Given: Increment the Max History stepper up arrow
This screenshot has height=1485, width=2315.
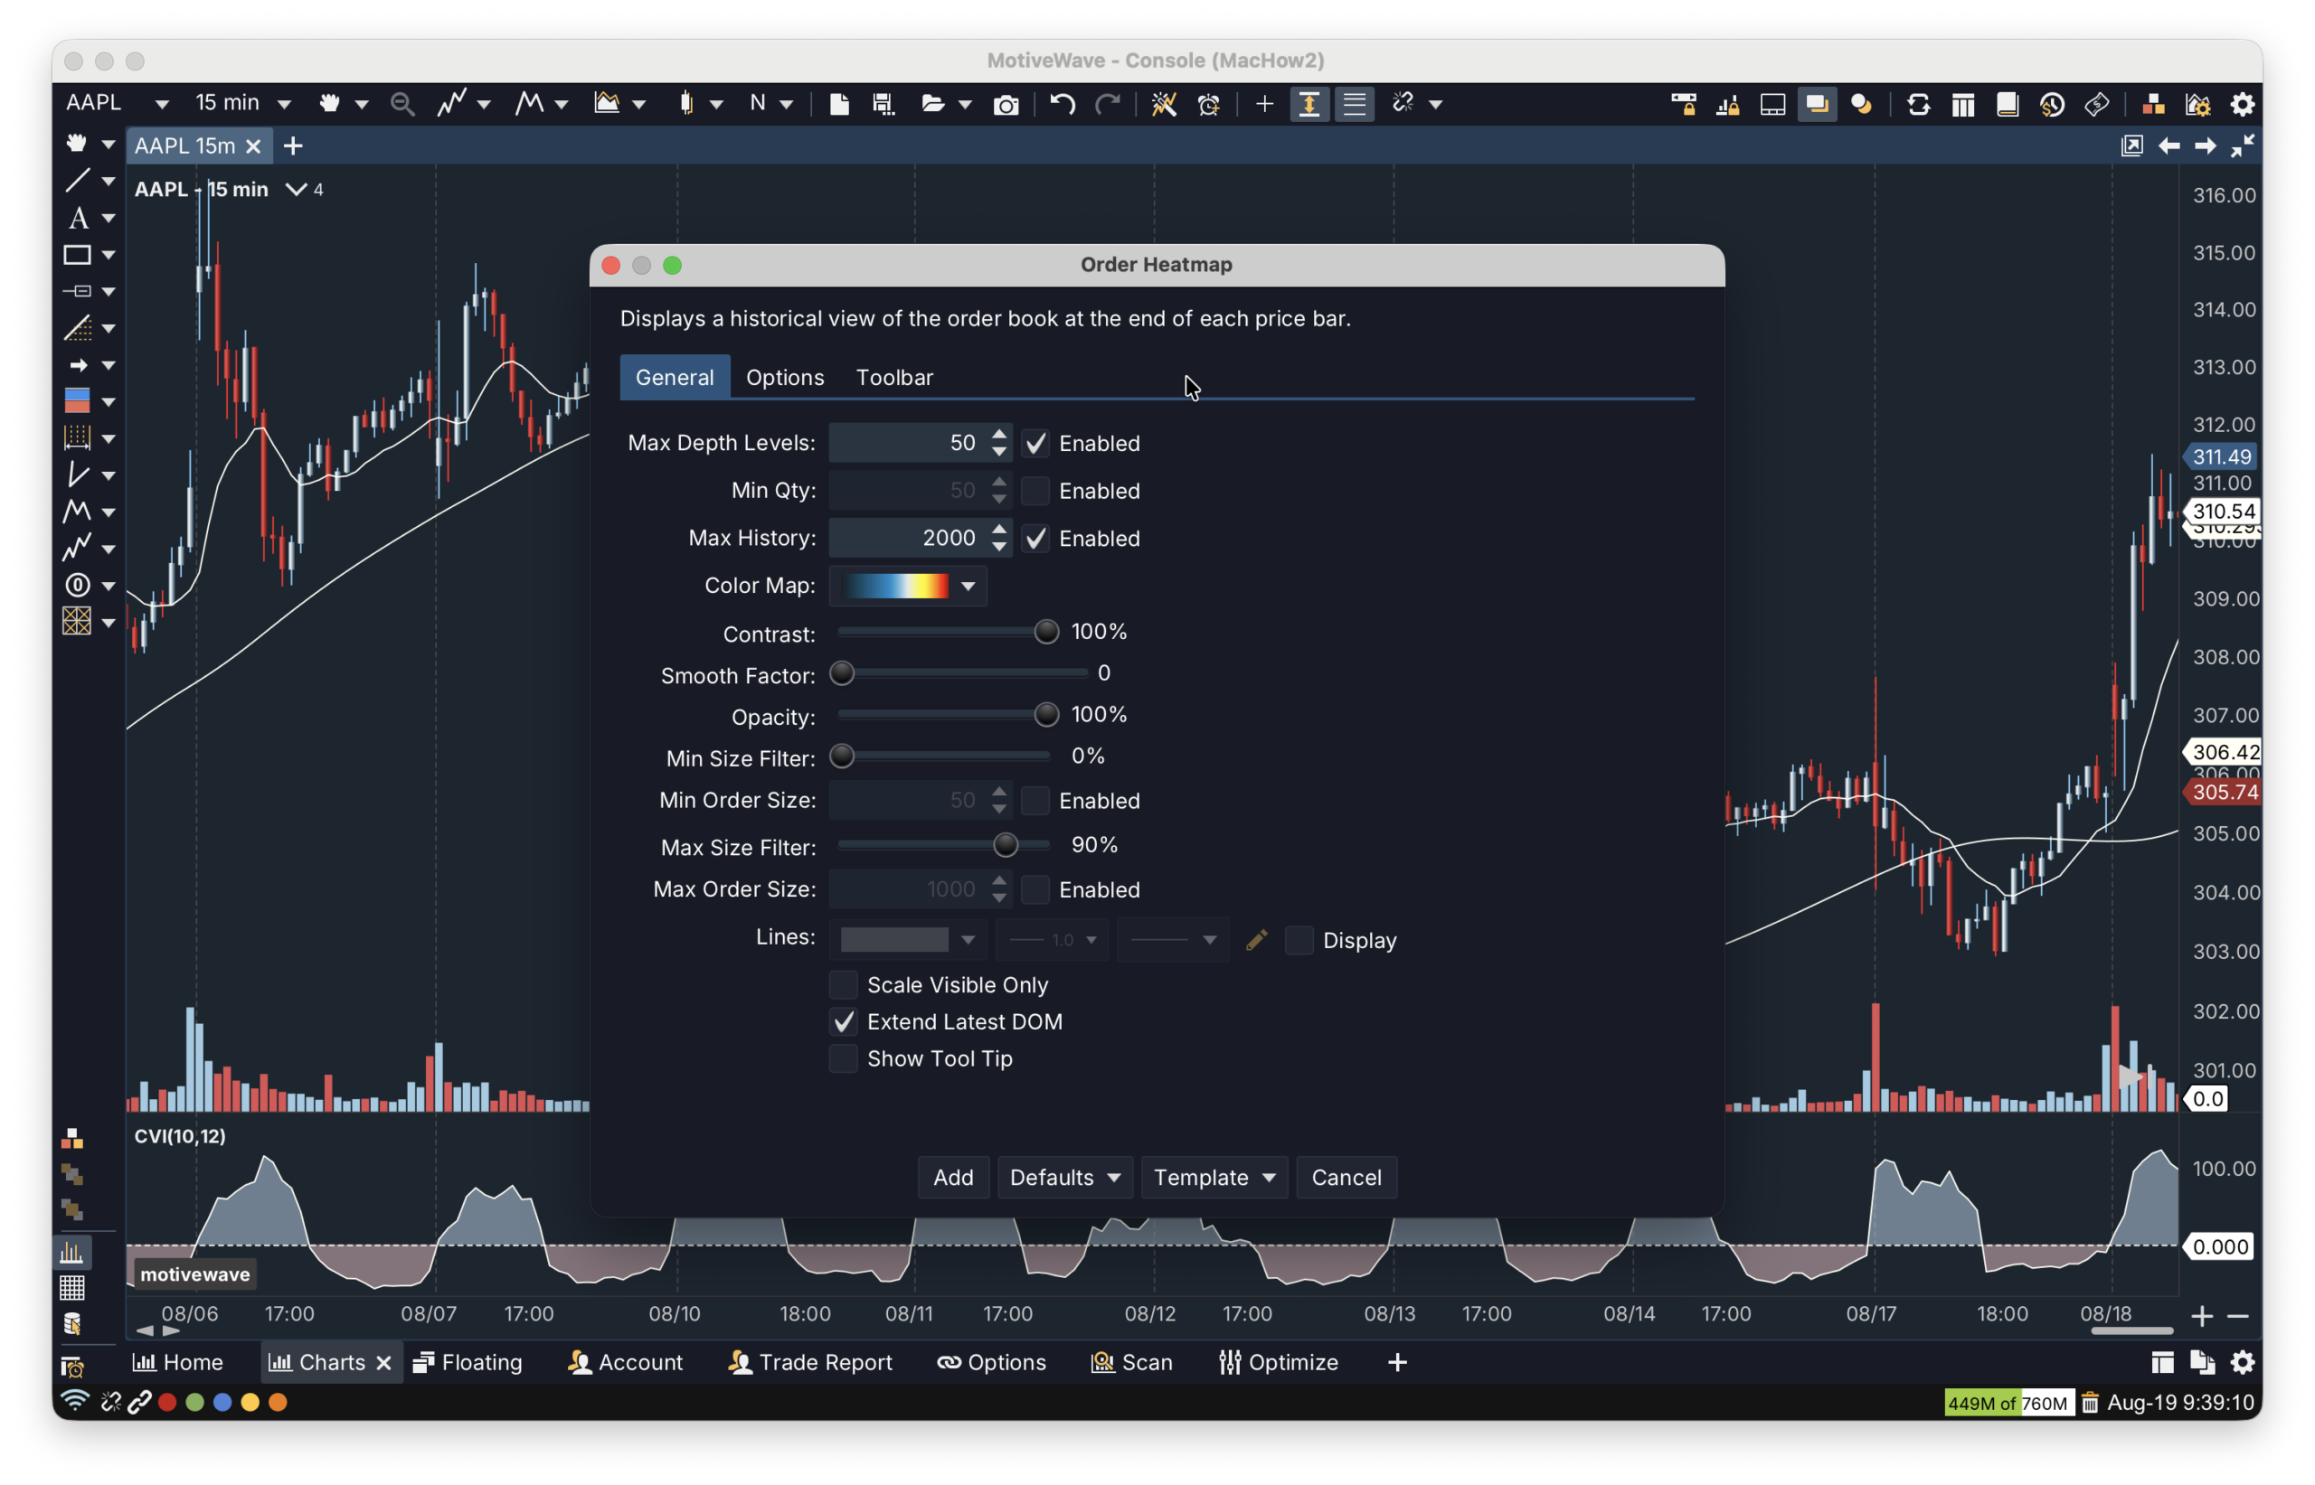Looking at the screenshot, I should (x=998, y=530).
